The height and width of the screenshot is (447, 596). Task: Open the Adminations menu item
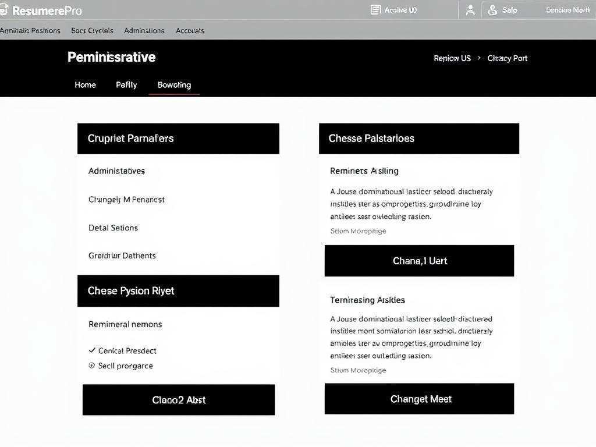coord(144,30)
